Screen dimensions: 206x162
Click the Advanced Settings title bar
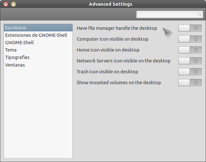pos(110,4)
